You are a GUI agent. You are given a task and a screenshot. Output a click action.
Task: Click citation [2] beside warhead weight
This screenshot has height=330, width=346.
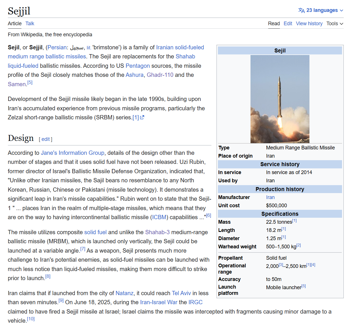click(299, 245)
